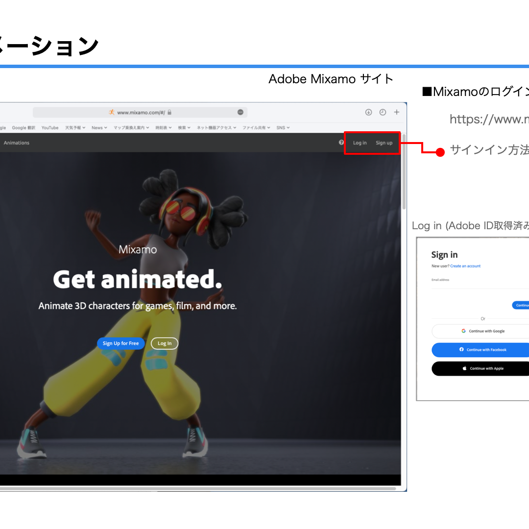
Task: Click the Sign in heading text
Action: click(444, 255)
